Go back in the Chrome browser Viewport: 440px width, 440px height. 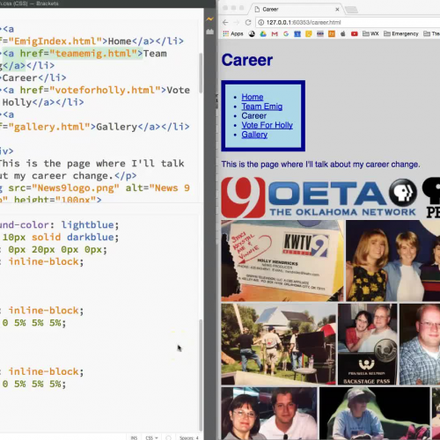(x=225, y=23)
